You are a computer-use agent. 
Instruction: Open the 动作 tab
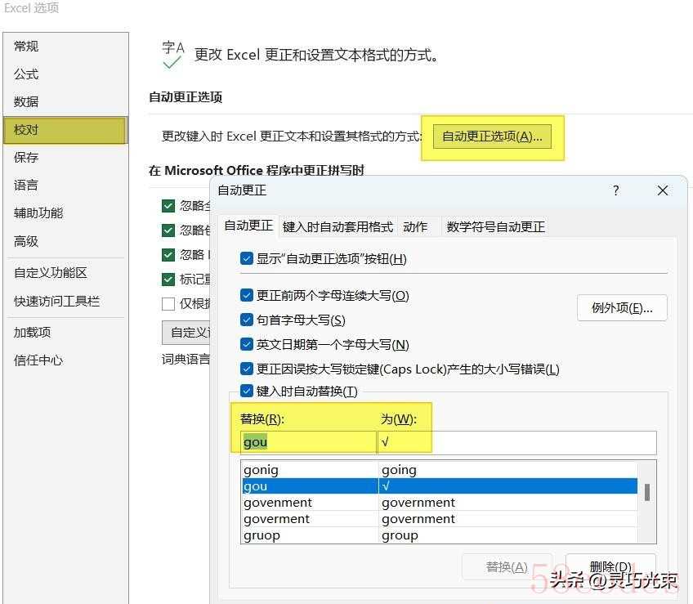tap(415, 226)
